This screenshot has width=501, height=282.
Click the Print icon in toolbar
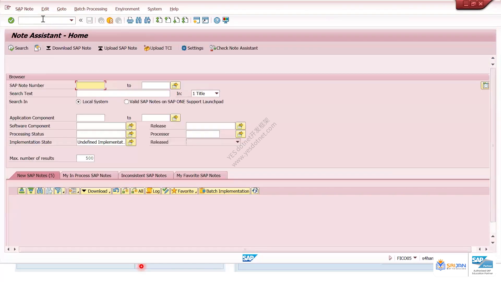(130, 20)
